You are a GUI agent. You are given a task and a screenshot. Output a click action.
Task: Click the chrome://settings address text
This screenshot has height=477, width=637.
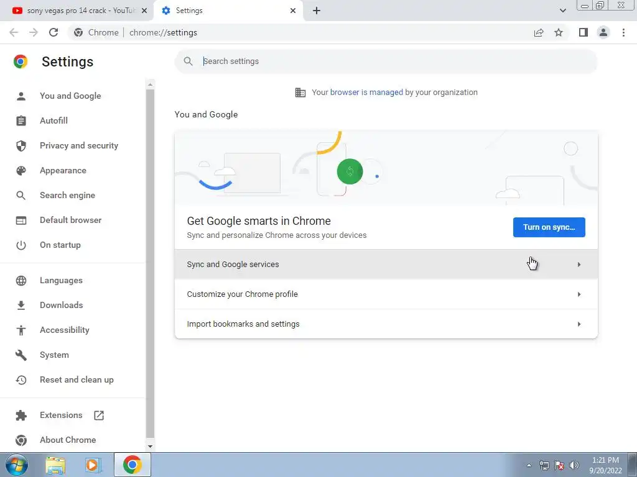[164, 32]
